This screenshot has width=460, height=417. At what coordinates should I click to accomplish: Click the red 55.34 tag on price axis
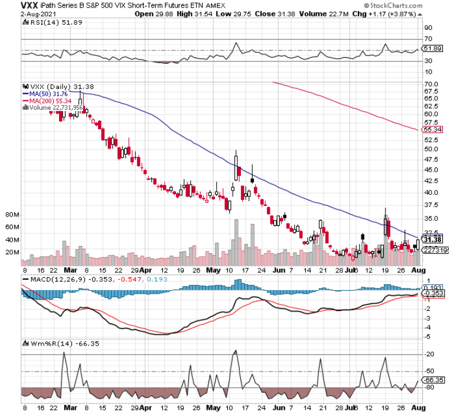click(432, 130)
